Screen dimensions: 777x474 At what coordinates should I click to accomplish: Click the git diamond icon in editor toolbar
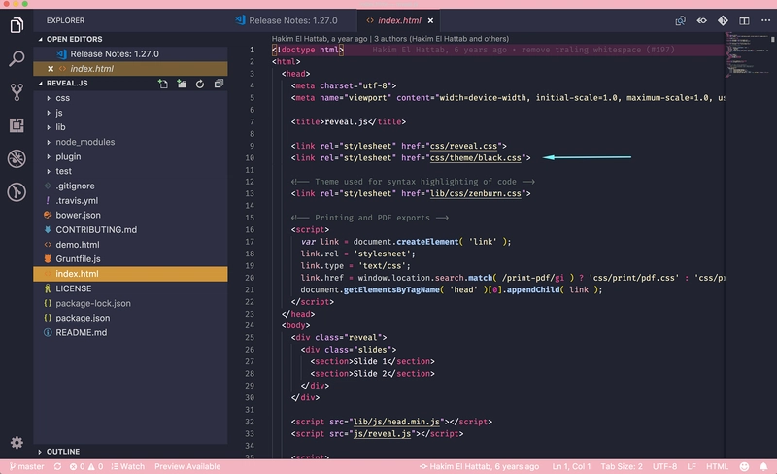(723, 20)
